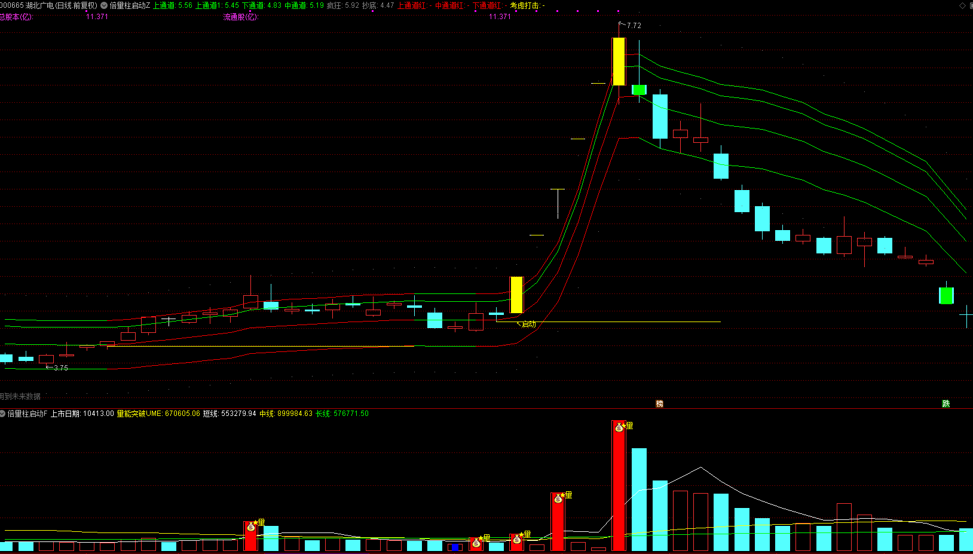Screen dimensions: 973x554
Task: Click the 上市日期: 10413.00 value
Action: click(82, 414)
